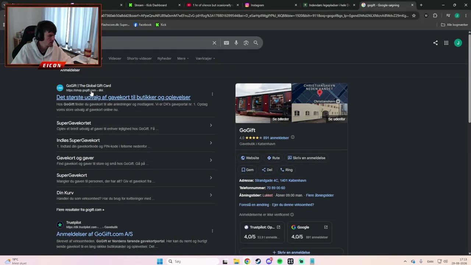Share GoGift with the Del button

click(x=267, y=170)
